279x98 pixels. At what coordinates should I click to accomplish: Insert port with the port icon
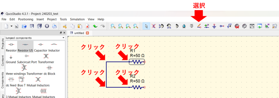pos(222,26)
